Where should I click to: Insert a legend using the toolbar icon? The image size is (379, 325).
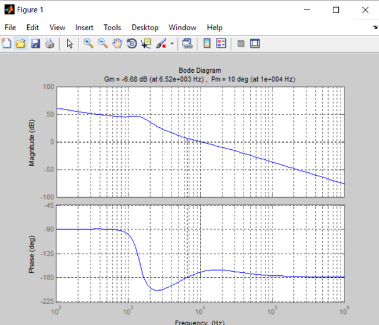pos(221,43)
